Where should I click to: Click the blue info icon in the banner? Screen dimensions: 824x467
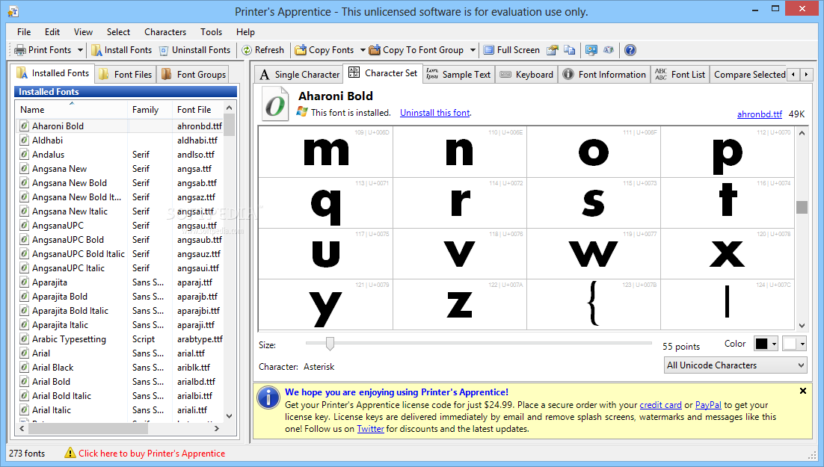(x=268, y=398)
